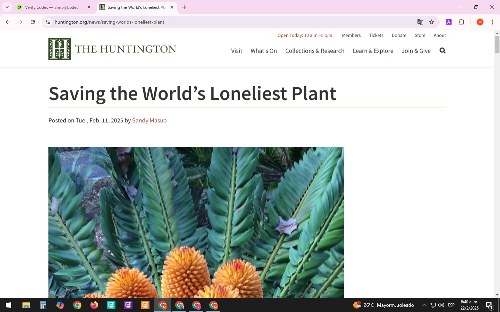Image resolution: width=500 pixels, height=312 pixels.
Task: Reload the page
Action: tap(33, 22)
